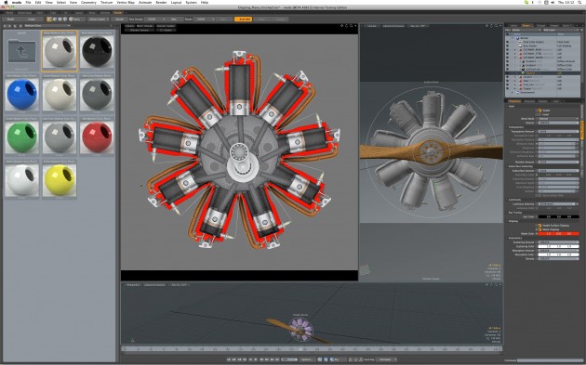Click the pan icon in propeller camera viewport
The width and height of the screenshot is (586, 365).
(x=487, y=26)
